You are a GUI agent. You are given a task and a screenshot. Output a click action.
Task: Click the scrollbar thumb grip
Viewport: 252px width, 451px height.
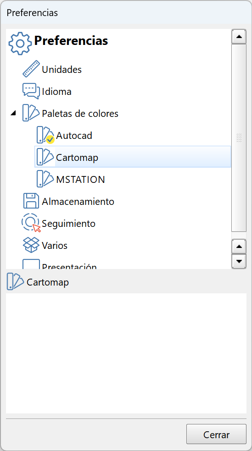(x=239, y=138)
